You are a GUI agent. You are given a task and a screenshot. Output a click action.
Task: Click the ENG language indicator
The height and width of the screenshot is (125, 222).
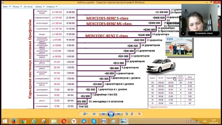coord(205,122)
